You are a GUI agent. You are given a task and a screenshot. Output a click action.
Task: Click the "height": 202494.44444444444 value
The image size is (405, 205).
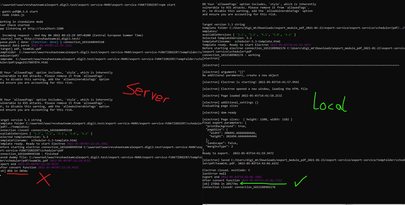(233, 136)
